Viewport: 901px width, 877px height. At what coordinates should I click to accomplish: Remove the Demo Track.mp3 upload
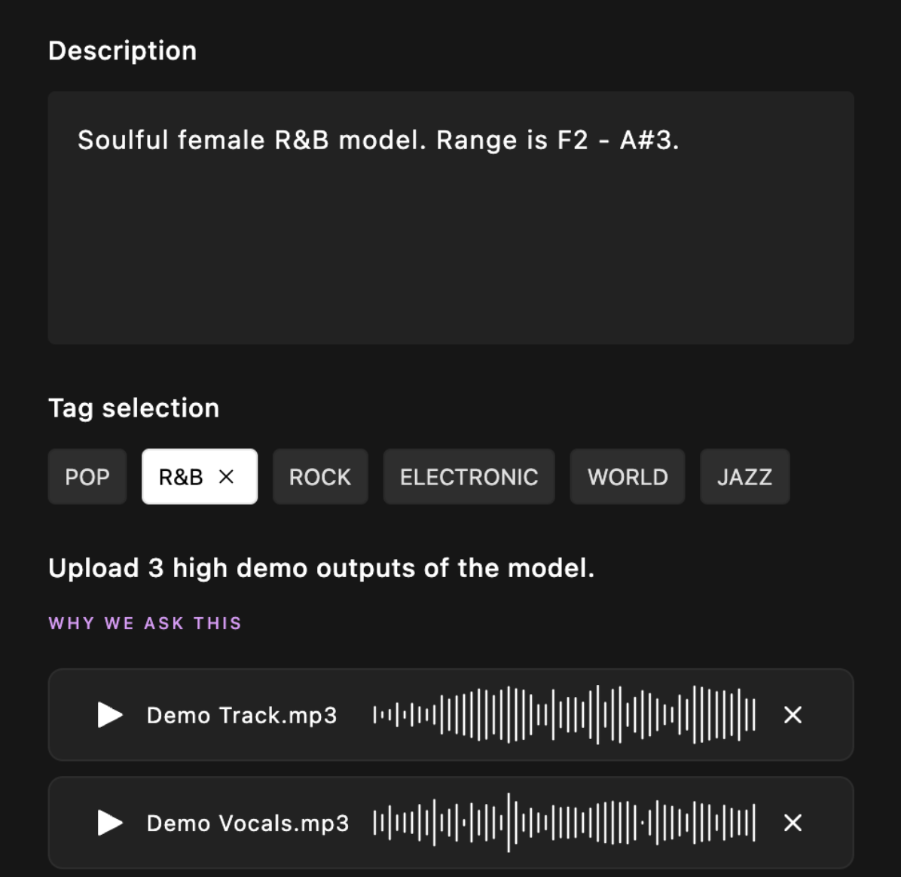point(793,715)
